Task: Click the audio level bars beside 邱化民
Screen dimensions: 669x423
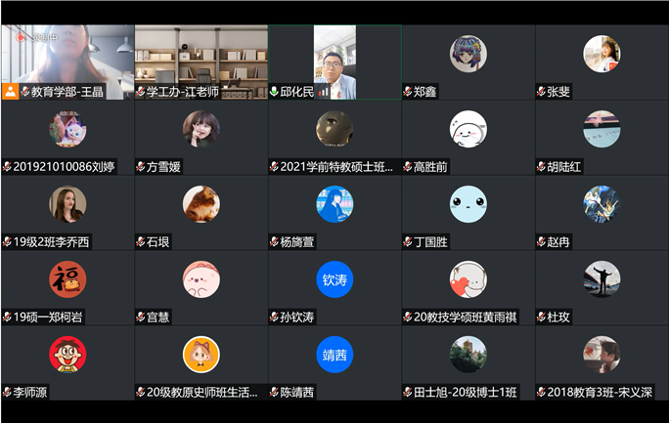Action: pos(324,92)
